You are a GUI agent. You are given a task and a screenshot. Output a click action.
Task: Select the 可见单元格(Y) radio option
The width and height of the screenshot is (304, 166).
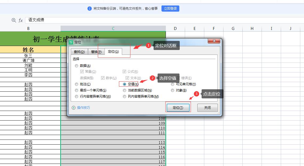click(172, 84)
